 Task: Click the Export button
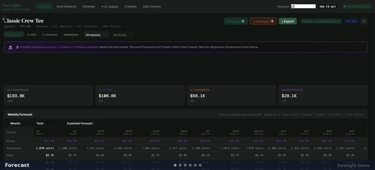click(x=288, y=21)
